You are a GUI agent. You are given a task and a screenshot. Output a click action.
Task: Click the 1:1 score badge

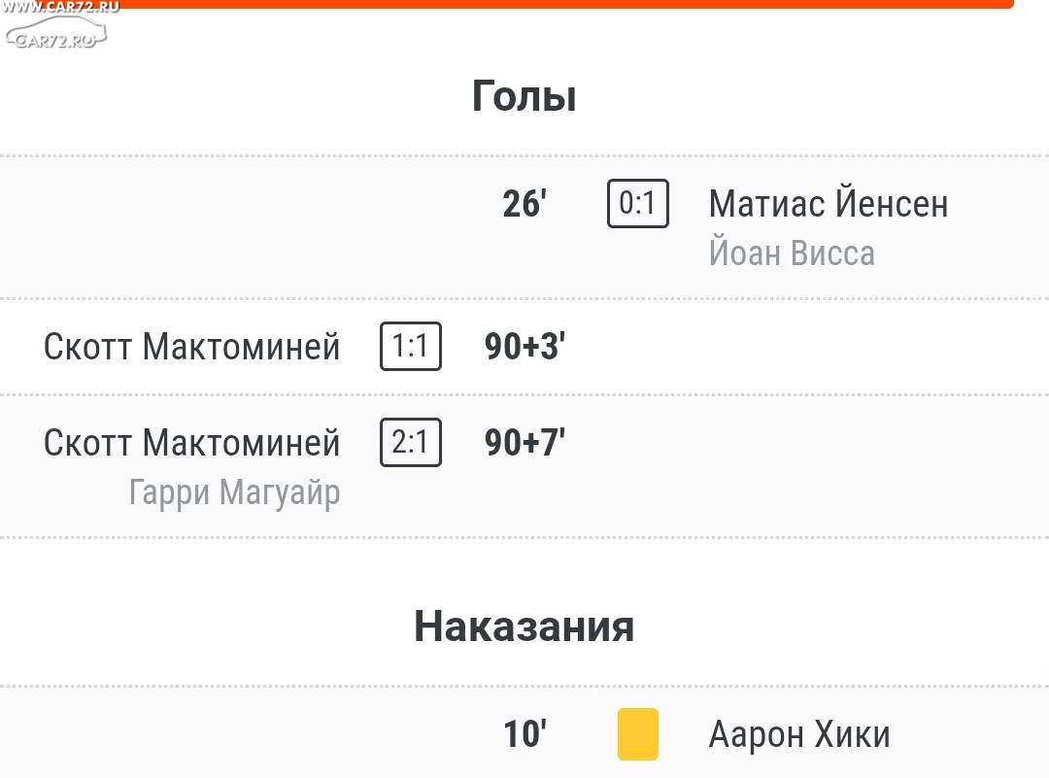click(x=411, y=346)
